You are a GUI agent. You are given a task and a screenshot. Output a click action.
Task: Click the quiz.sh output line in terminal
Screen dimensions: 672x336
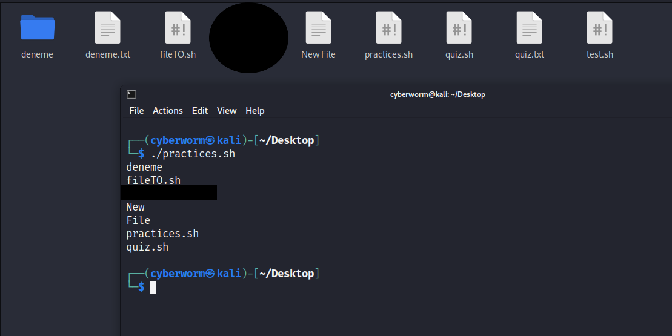[x=147, y=247]
